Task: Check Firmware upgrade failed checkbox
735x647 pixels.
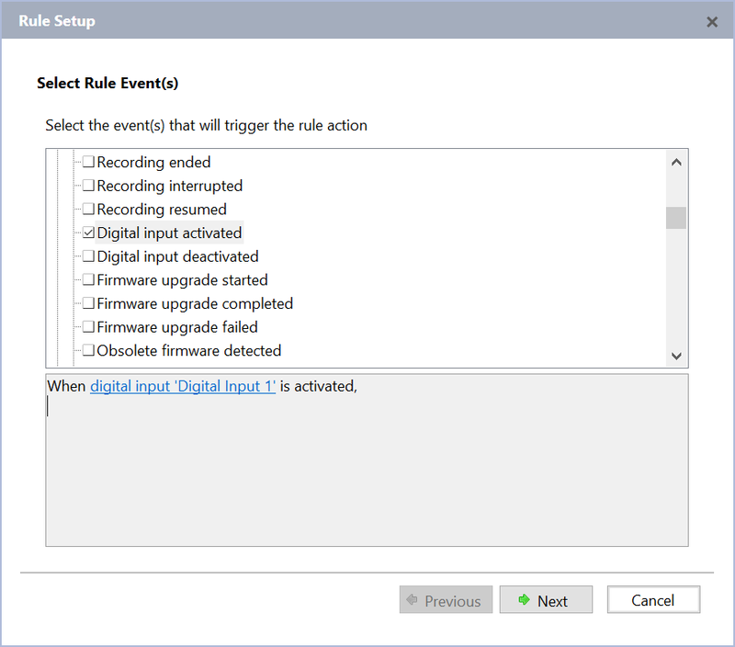Action: point(89,327)
